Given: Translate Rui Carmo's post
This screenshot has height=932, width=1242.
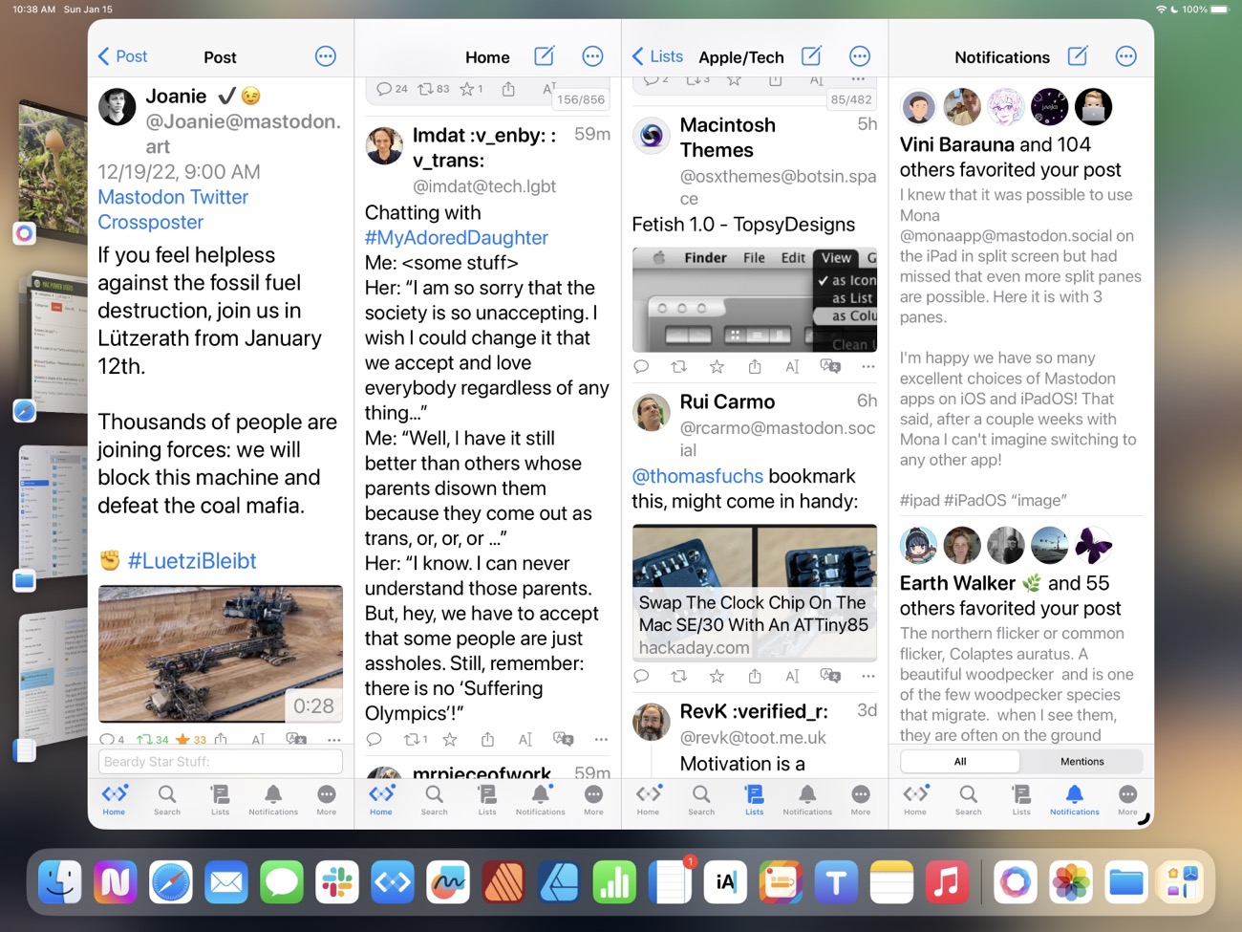Looking at the screenshot, I should coord(830,676).
